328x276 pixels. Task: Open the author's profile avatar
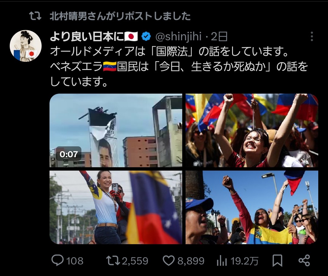coord(26,46)
